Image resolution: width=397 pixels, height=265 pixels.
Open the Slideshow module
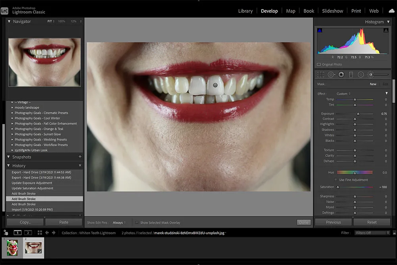(x=333, y=11)
